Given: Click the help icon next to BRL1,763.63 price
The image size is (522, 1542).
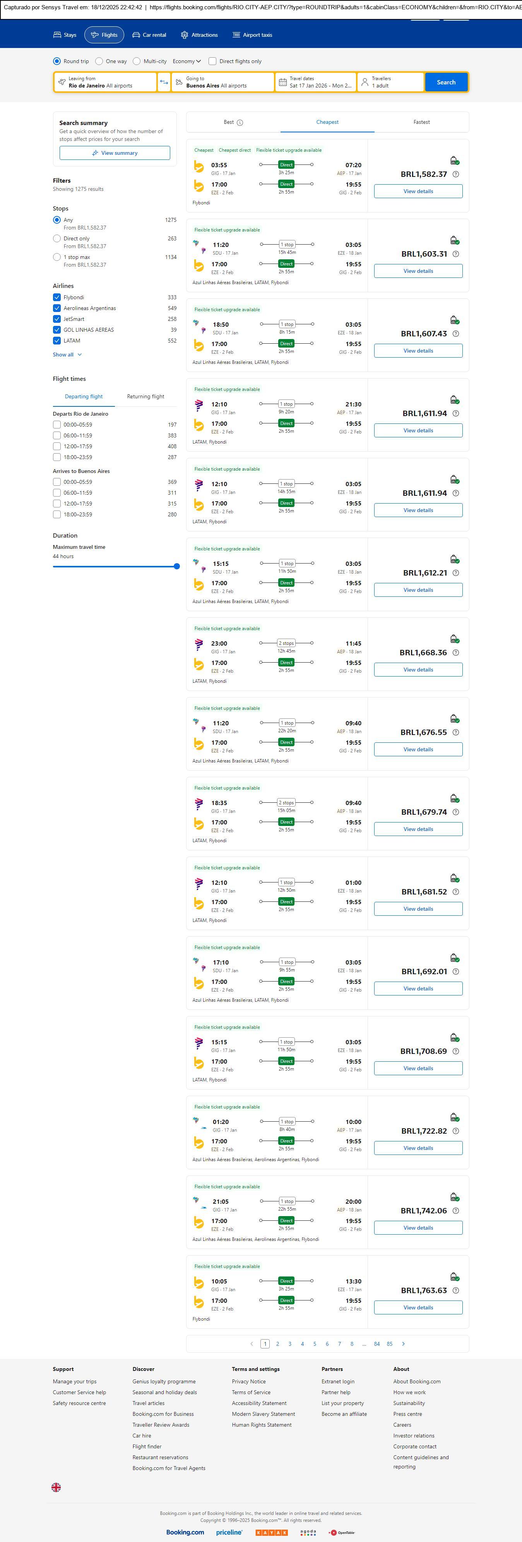Looking at the screenshot, I should 455,1290.
